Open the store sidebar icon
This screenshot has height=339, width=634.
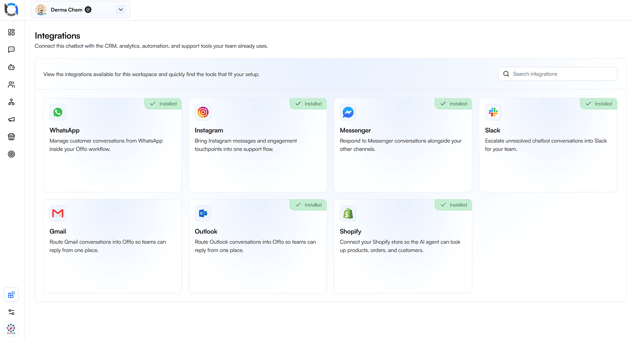point(12,137)
